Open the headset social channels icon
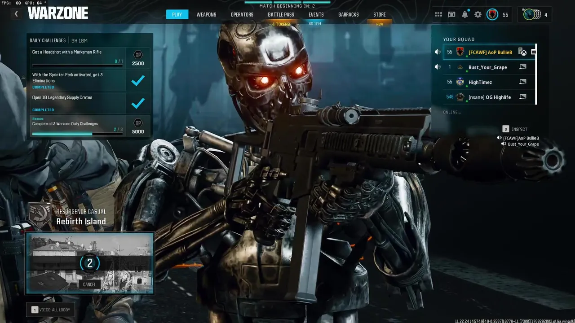Screen dimensions: 575x323 (451, 14)
